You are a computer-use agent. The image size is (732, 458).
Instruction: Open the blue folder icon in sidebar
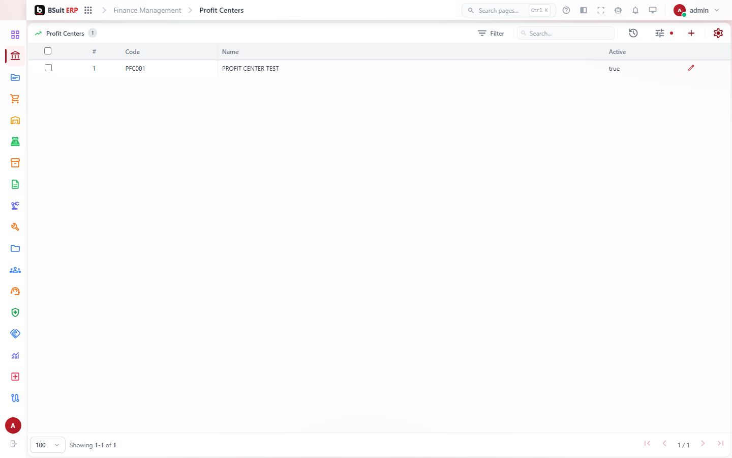pos(15,248)
